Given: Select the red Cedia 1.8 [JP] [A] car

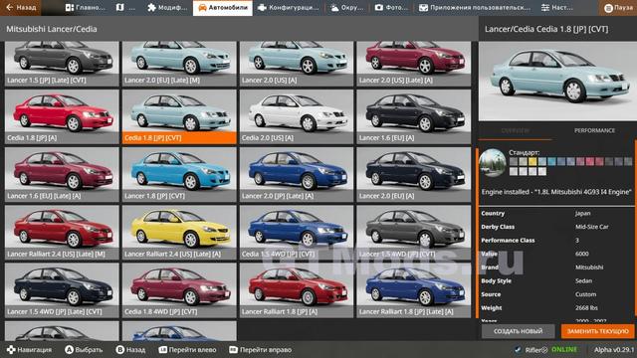Looking at the screenshot, I should pos(62,117).
